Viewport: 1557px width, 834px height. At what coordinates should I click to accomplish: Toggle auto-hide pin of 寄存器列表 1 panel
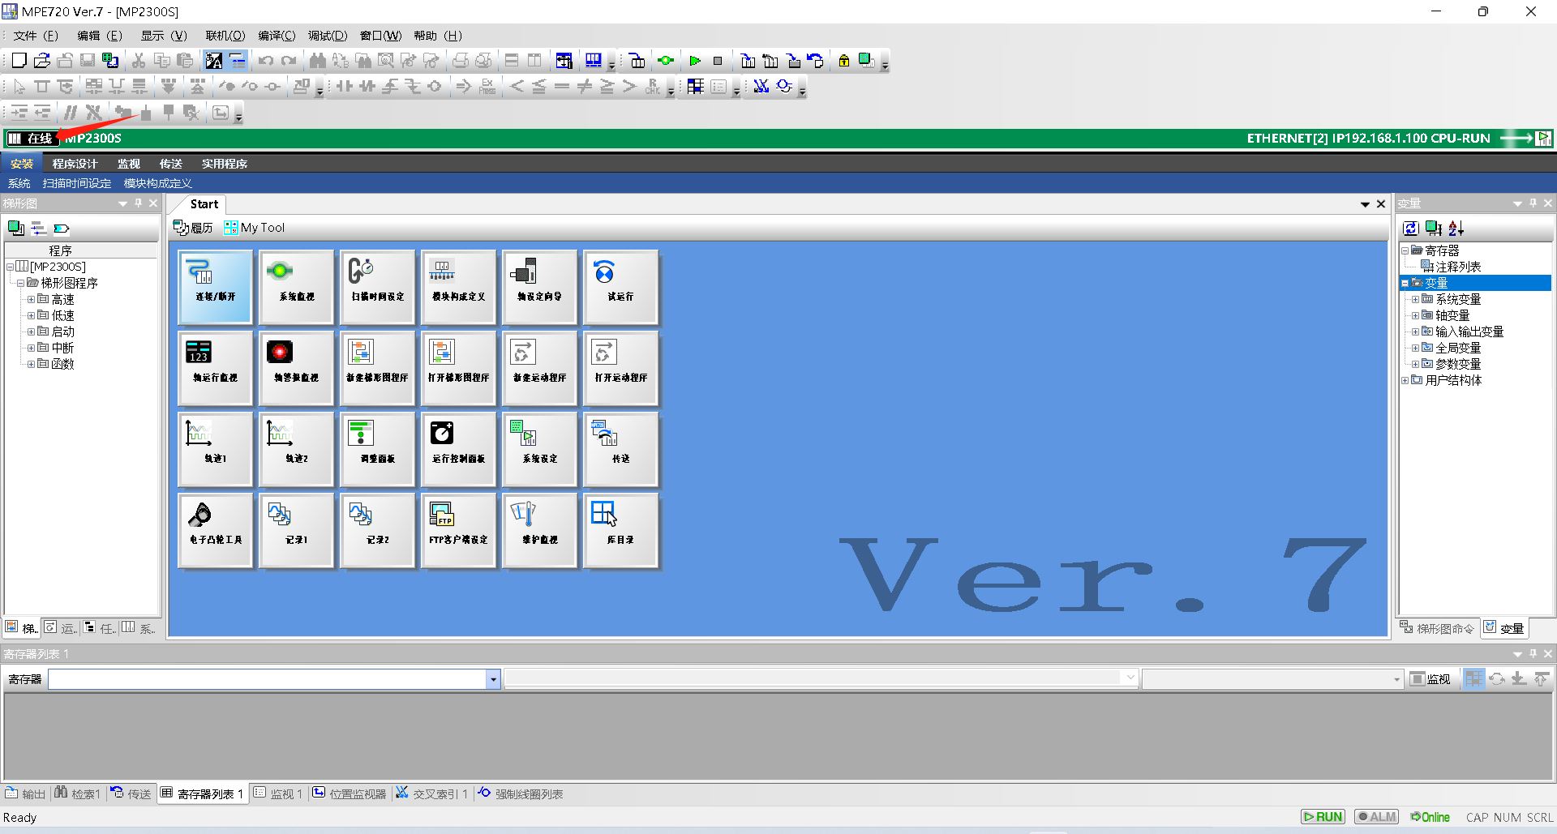tap(1533, 654)
